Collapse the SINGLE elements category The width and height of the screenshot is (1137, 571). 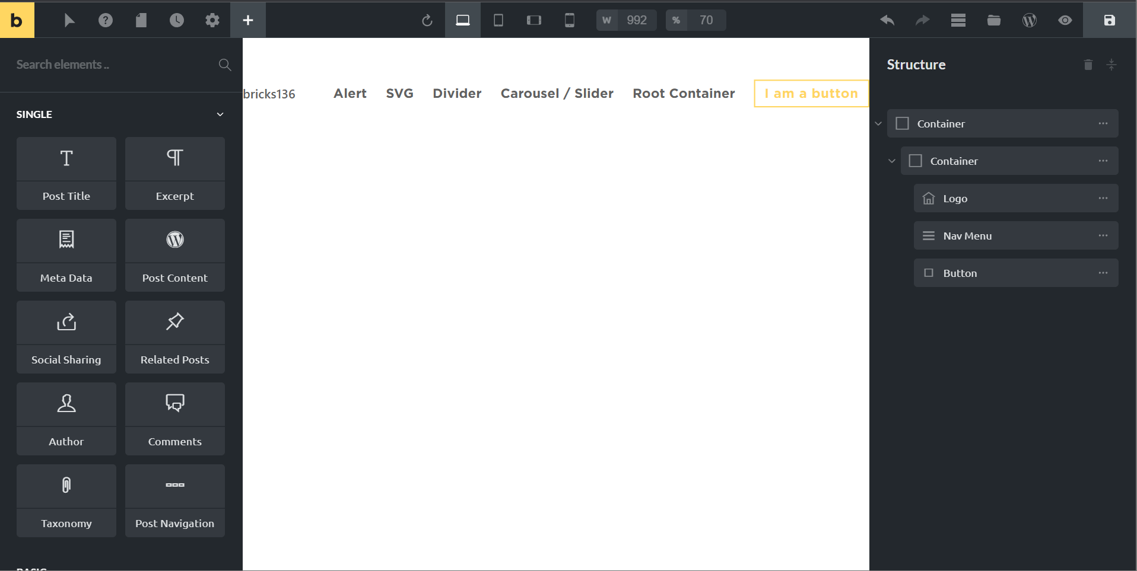220,114
